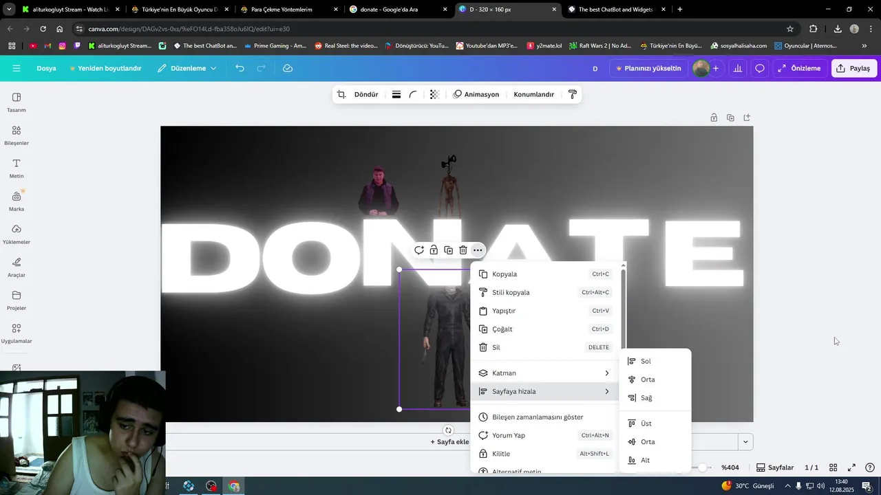The image size is (881, 495).
Task: Click Paylaş share button
Action: coord(853,68)
